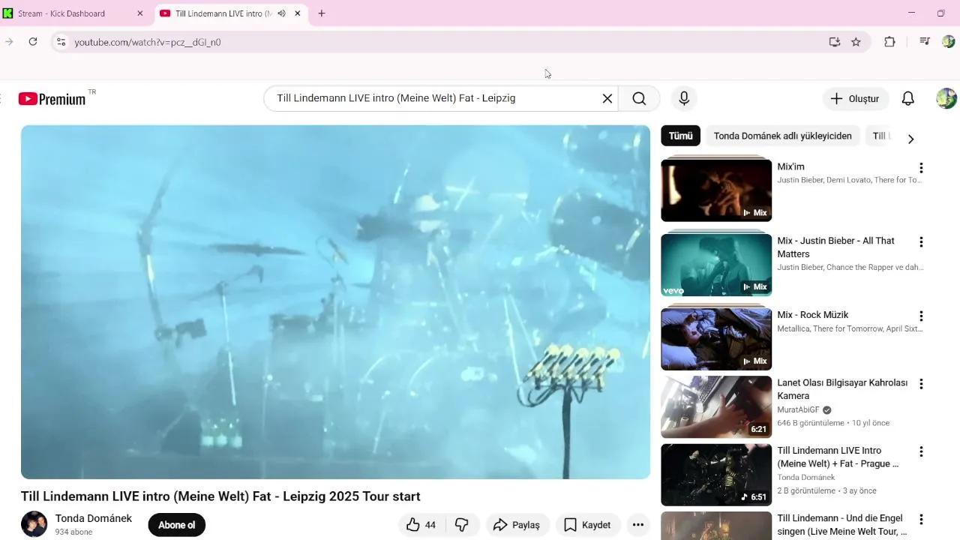Click the Oluştur create button
The height and width of the screenshot is (540, 960).
coord(855,98)
